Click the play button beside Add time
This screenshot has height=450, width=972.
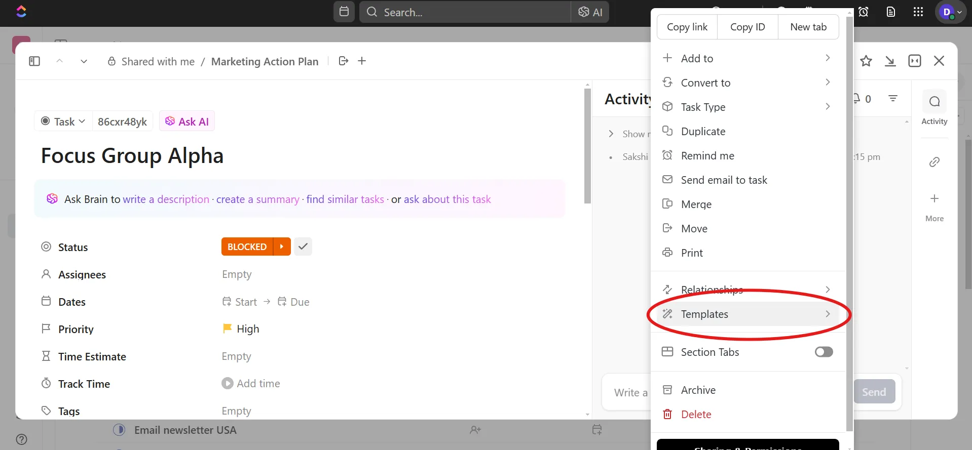pyautogui.click(x=228, y=384)
